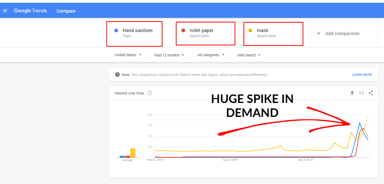Click the Mar 31, 2019 axis label
The width and height of the screenshot is (384, 184).
[155, 160]
